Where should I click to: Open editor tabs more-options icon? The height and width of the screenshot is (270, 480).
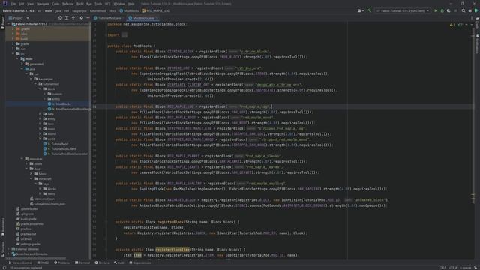(472, 18)
